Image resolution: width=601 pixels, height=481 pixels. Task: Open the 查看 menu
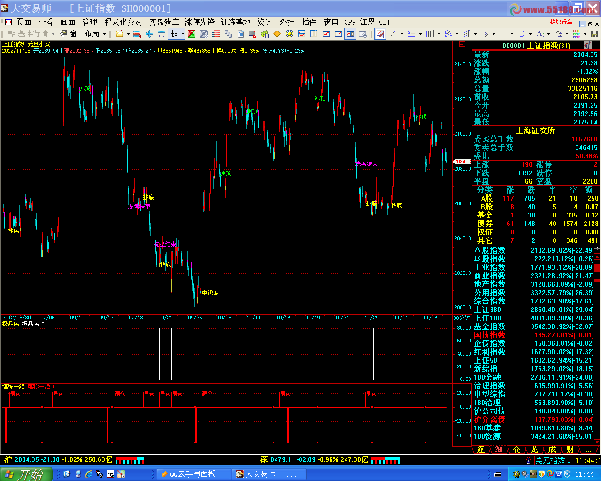click(46, 22)
